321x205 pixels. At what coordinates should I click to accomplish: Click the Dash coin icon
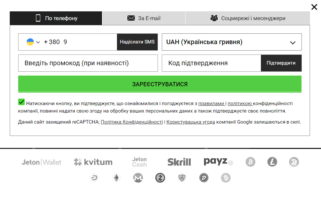[x=94, y=178]
